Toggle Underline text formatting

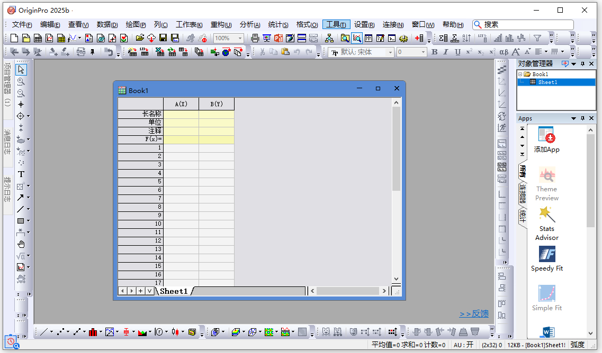457,52
